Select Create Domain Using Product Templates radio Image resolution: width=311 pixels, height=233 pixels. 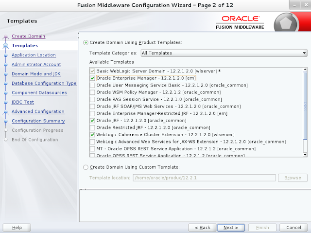click(x=86, y=42)
